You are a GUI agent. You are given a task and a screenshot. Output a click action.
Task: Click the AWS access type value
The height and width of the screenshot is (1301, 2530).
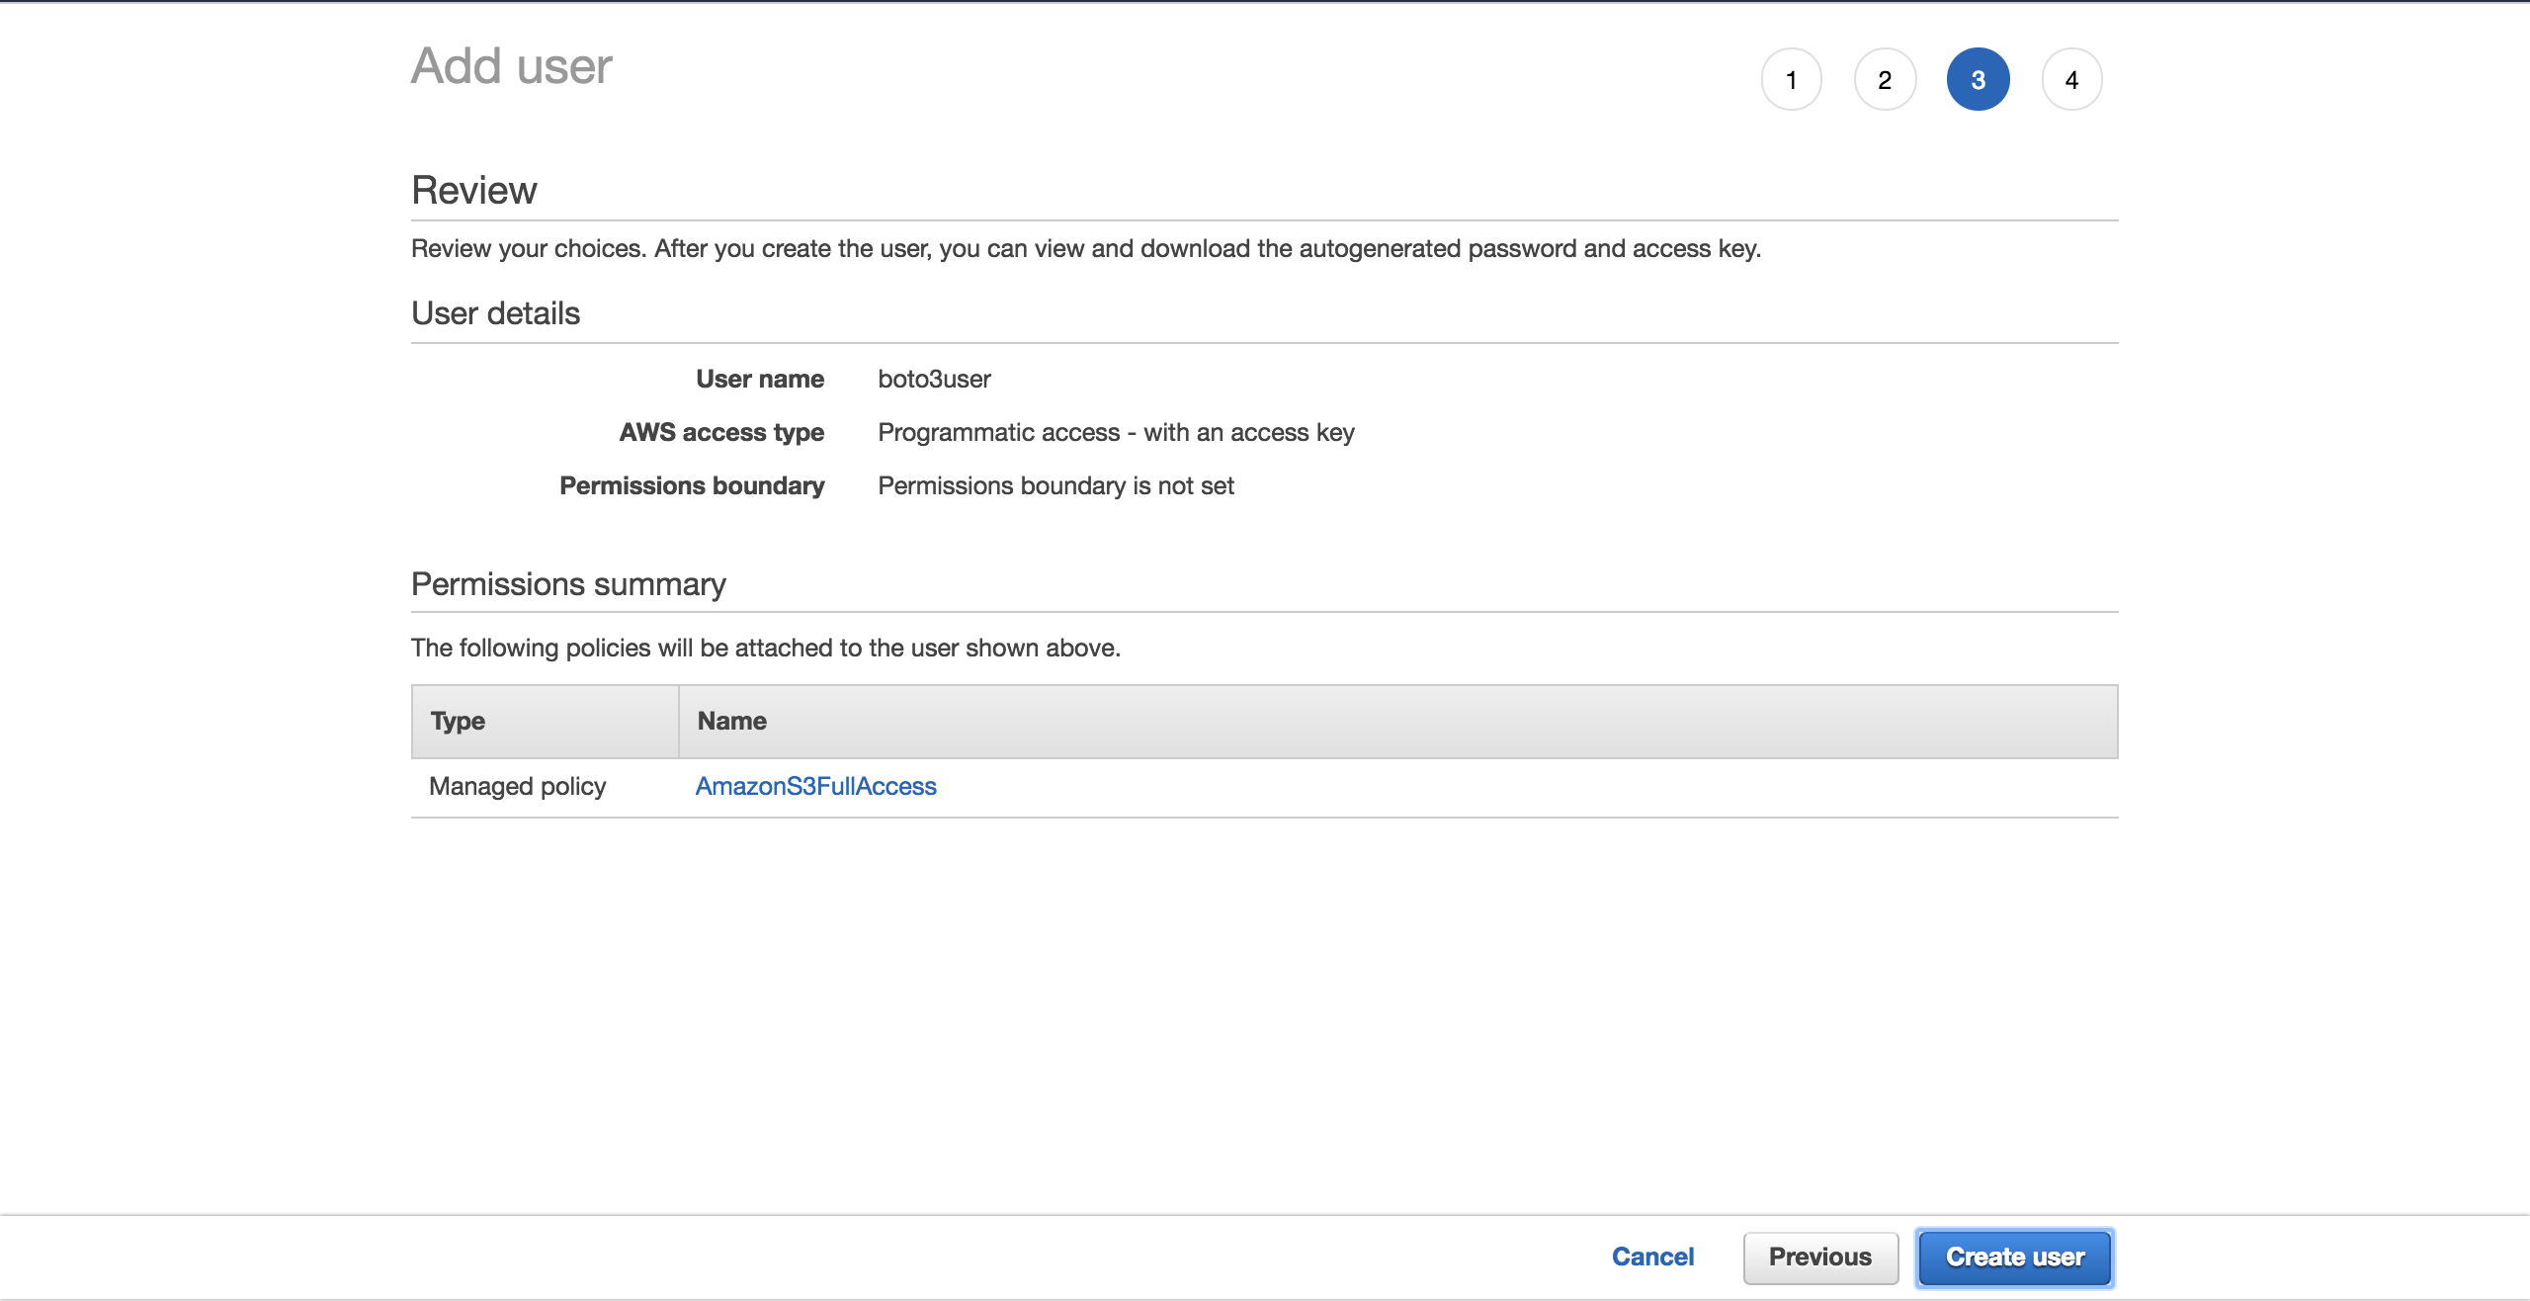pos(1117,432)
